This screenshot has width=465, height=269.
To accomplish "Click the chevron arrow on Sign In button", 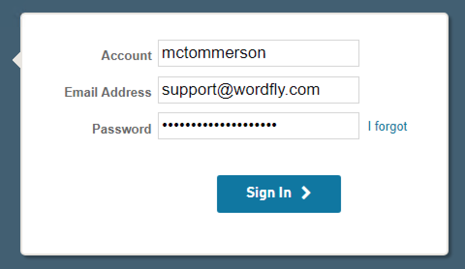I will point(306,193).
